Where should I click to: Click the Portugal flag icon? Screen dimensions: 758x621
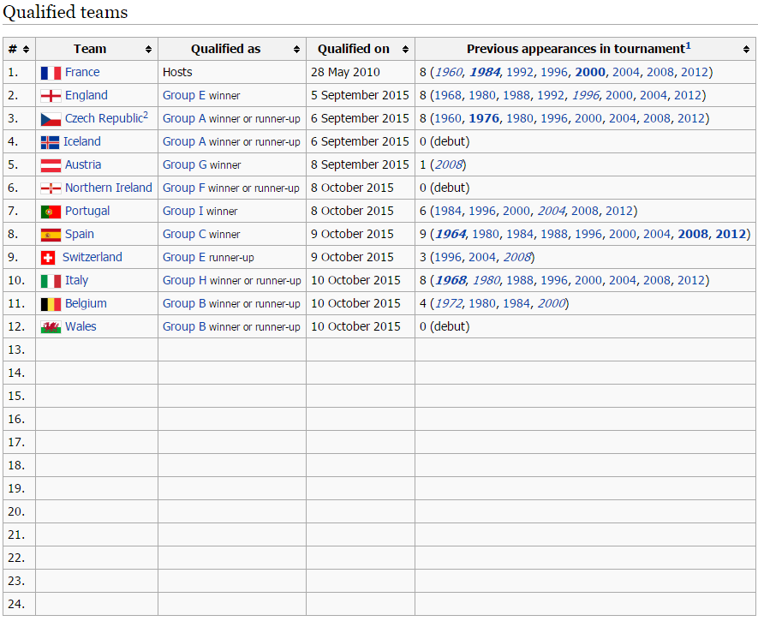click(51, 212)
